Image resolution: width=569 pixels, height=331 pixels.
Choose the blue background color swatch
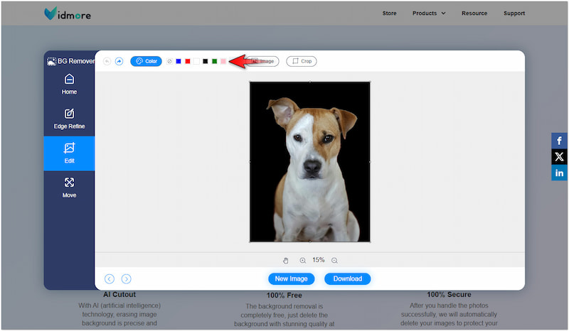(179, 62)
